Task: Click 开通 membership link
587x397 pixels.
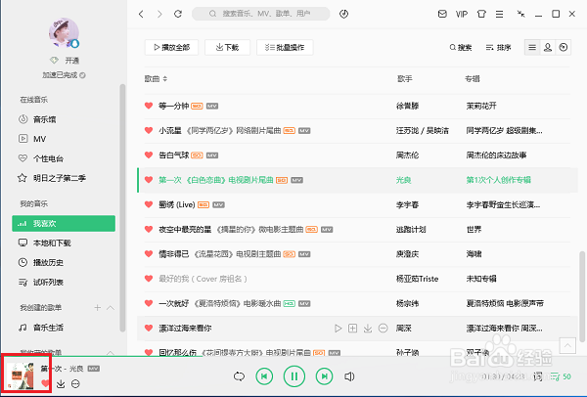Action: (x=71, y=61)
